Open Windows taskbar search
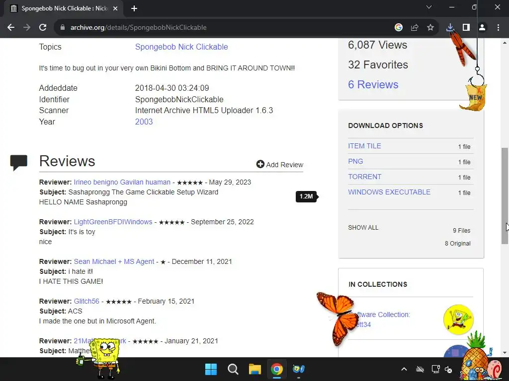The height and width of the screenshot is (381, 509). [233, 369]
